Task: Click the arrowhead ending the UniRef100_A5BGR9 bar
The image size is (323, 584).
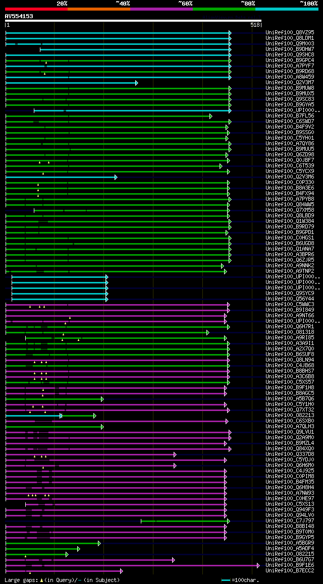Action: point(99,544)
